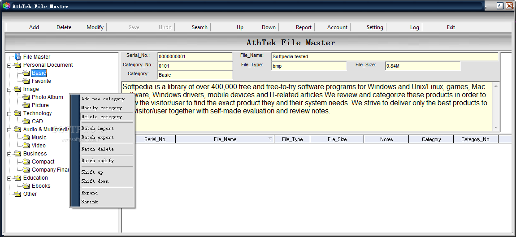Click the Technology folder icon
Image resolution: width=516 pixels, height=237 pixels.
point(17,113)
